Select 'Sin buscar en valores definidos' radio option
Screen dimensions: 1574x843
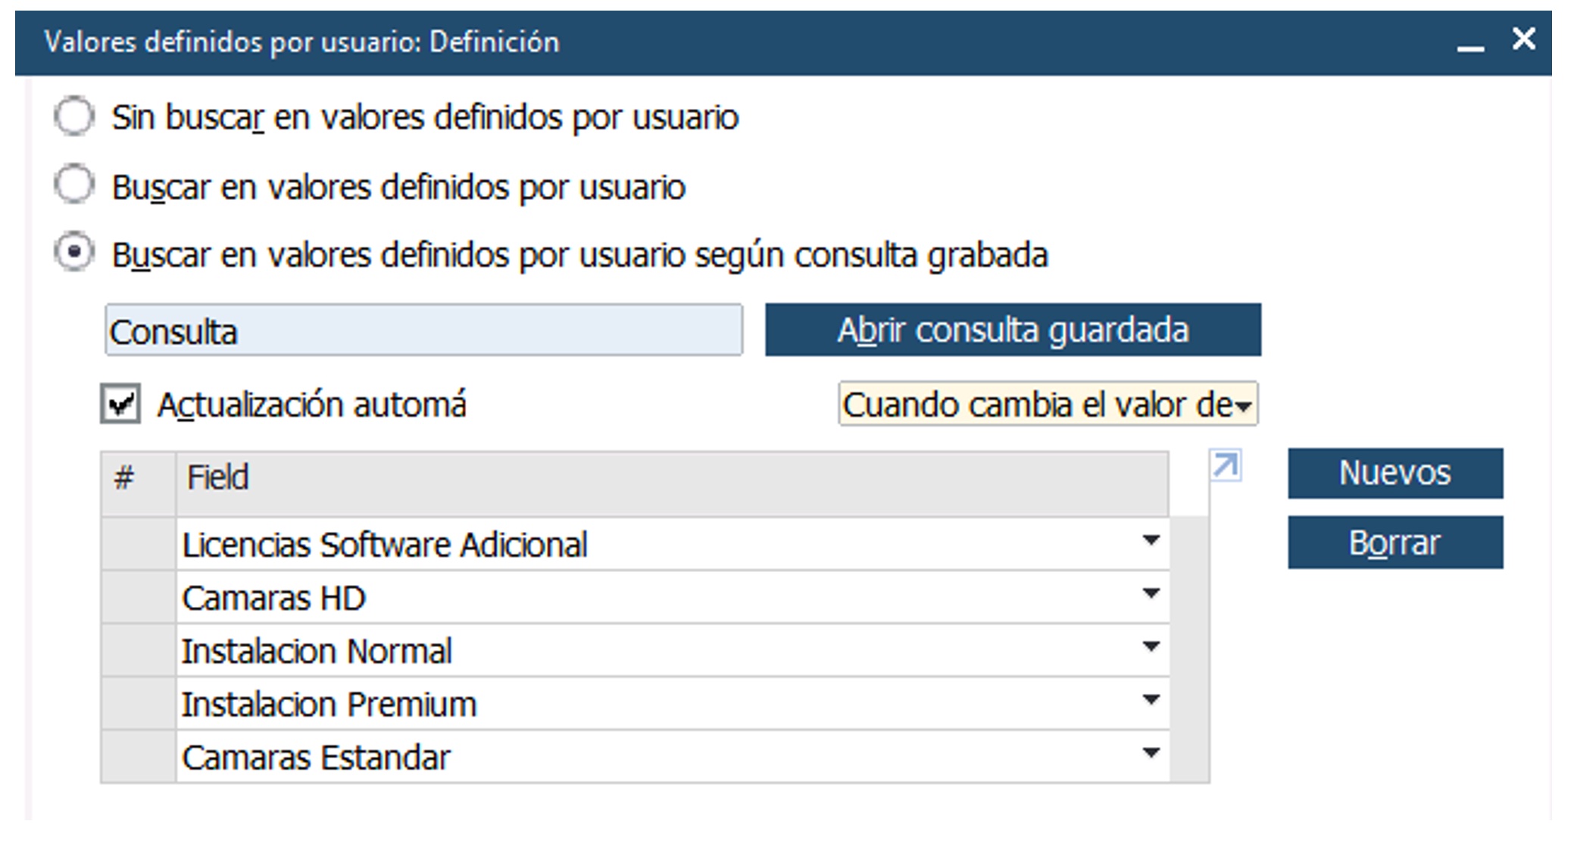(x=74, y=117)
